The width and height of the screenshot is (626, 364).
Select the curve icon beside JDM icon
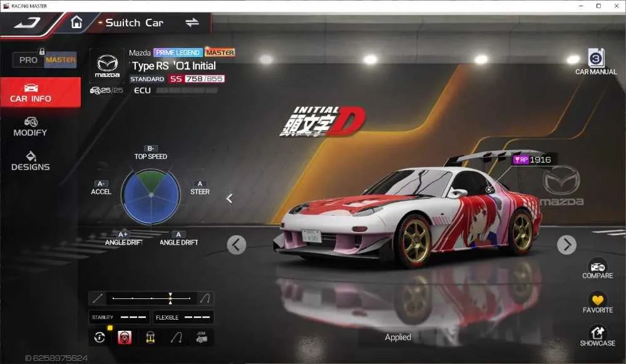pos(176,338)
